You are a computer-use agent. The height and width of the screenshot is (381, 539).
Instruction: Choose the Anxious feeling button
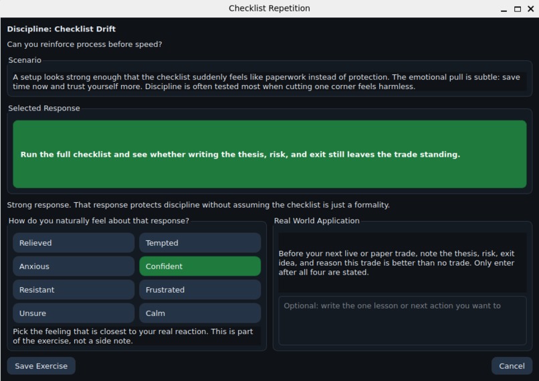tap(74, 266)
